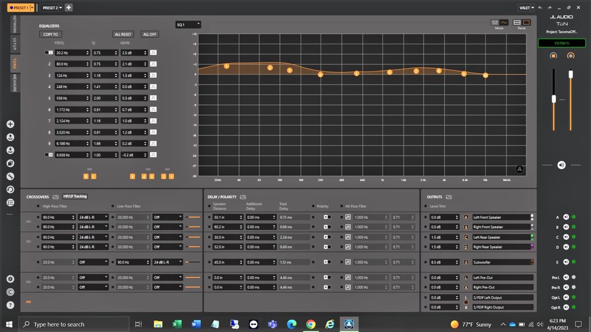
Task: Switch to the TUNE tab
Action: tap(14, 63)
